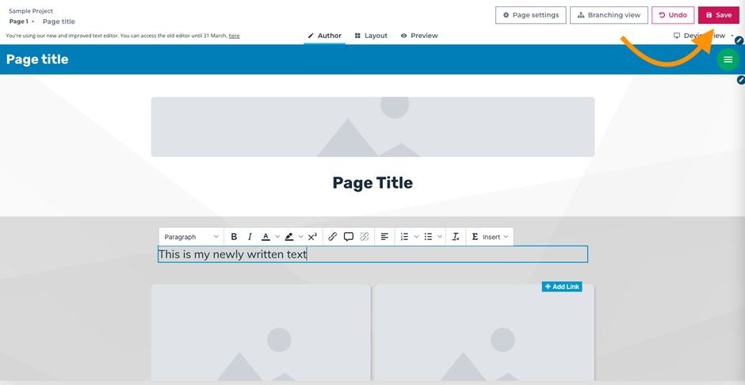
Task: Switch to the Author tab
Action: [x=324, y=36]
